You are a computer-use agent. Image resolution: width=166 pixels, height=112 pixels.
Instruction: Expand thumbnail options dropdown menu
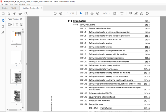coord(10,25)
